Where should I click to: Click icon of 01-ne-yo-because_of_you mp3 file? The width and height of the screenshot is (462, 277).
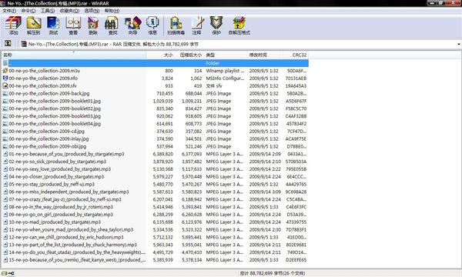(x=5, y=154)
